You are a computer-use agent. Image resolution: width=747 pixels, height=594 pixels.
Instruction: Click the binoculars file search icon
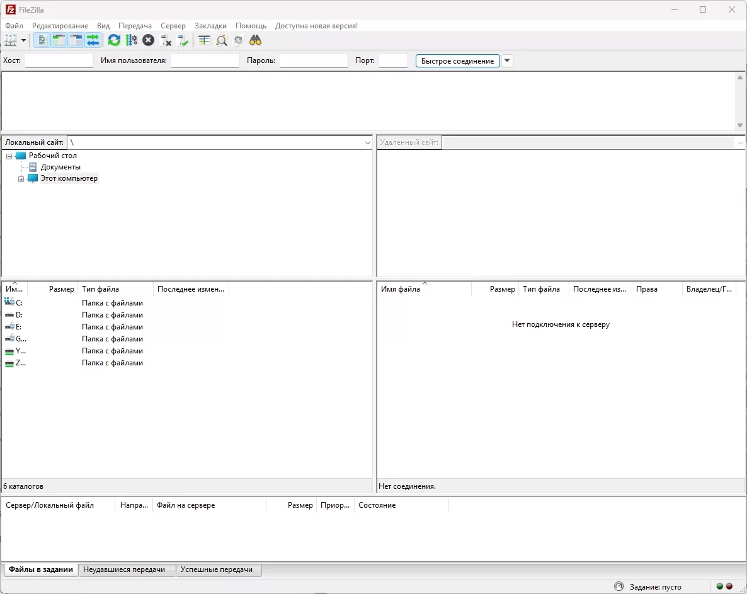click(x=255, y=40)
